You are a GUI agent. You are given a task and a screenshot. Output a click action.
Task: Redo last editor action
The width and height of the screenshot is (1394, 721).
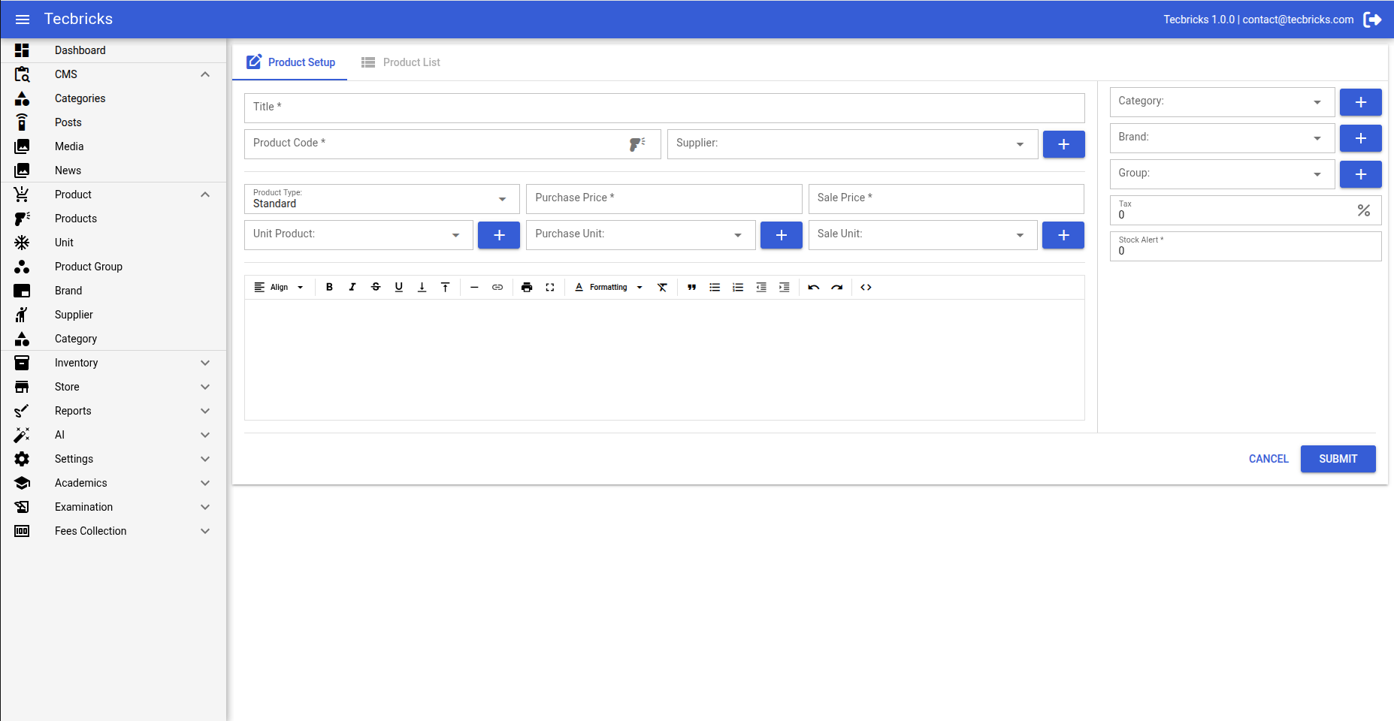coord(837,287)
